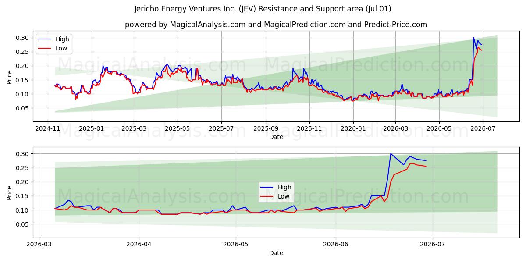
Task: Click the '0.05' y-axis tick in top chart
Action: pyautogui.click(x=22, y=108)
